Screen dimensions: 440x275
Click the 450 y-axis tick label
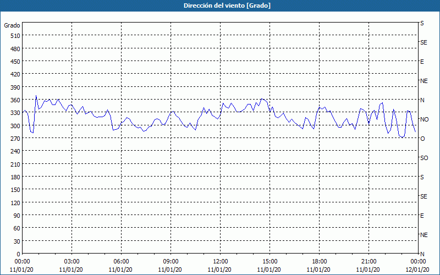[x=15, y=62]
